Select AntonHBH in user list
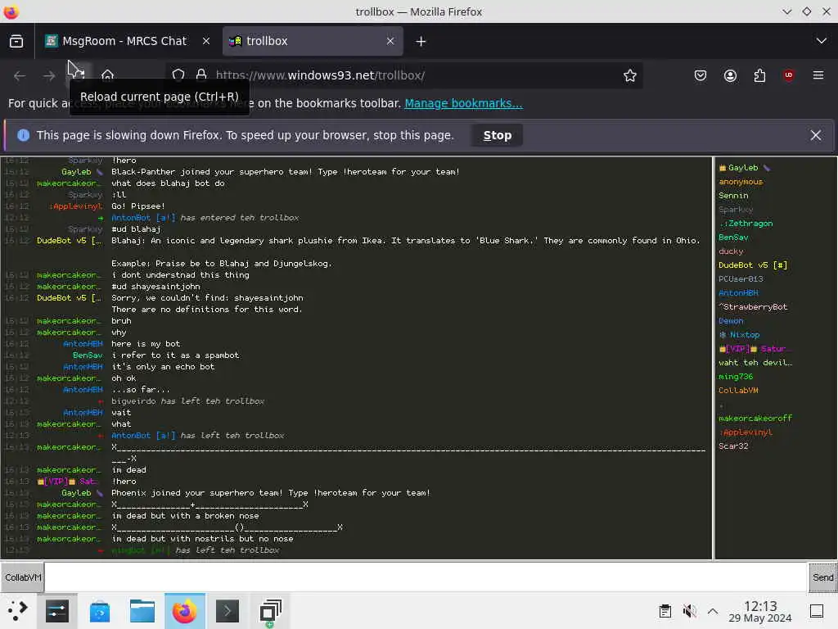Screen dimensions: 838x629 739,293
